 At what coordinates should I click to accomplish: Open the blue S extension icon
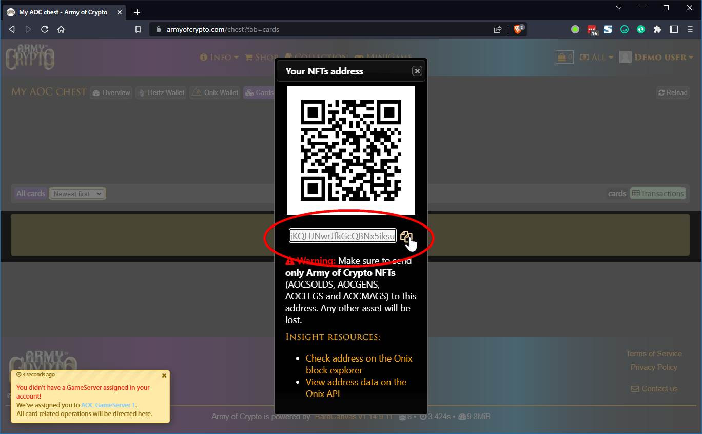[608, 29]
